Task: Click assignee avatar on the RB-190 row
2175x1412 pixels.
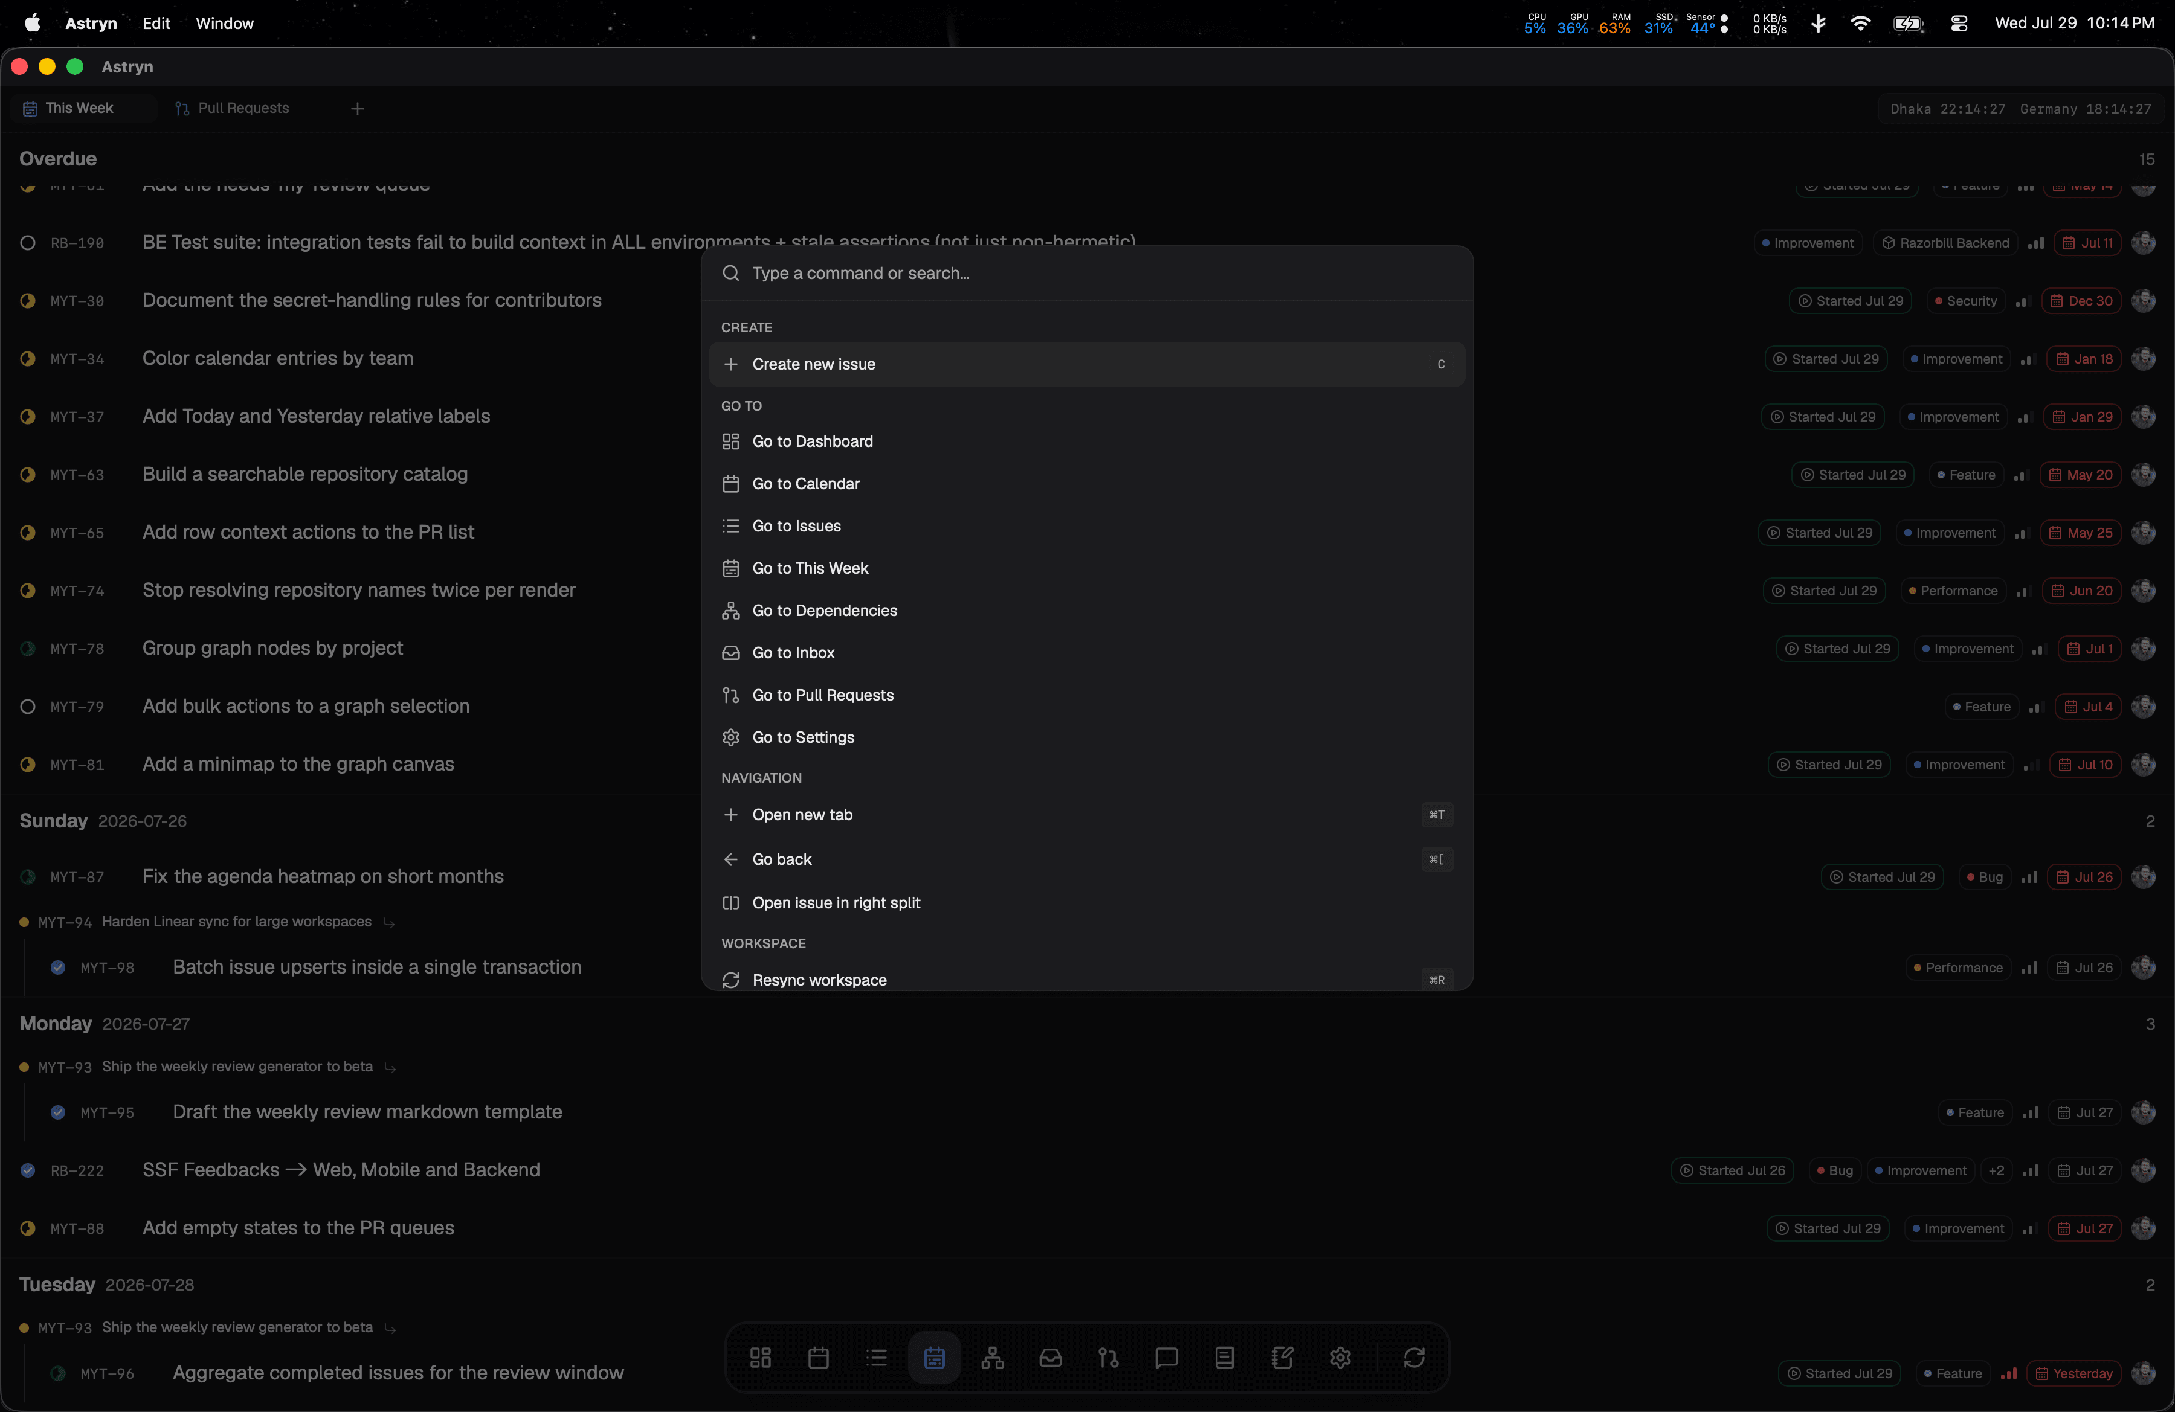Action: click(2143, 243)
